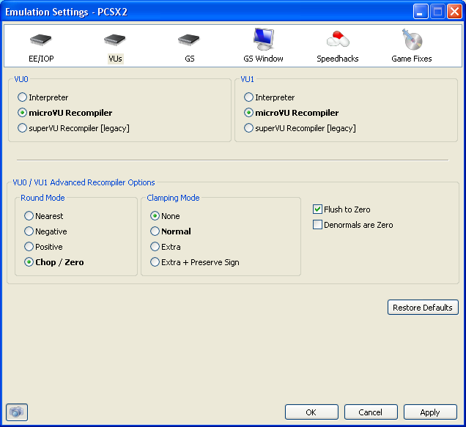Switch to the GS tab label

[190, 59]
